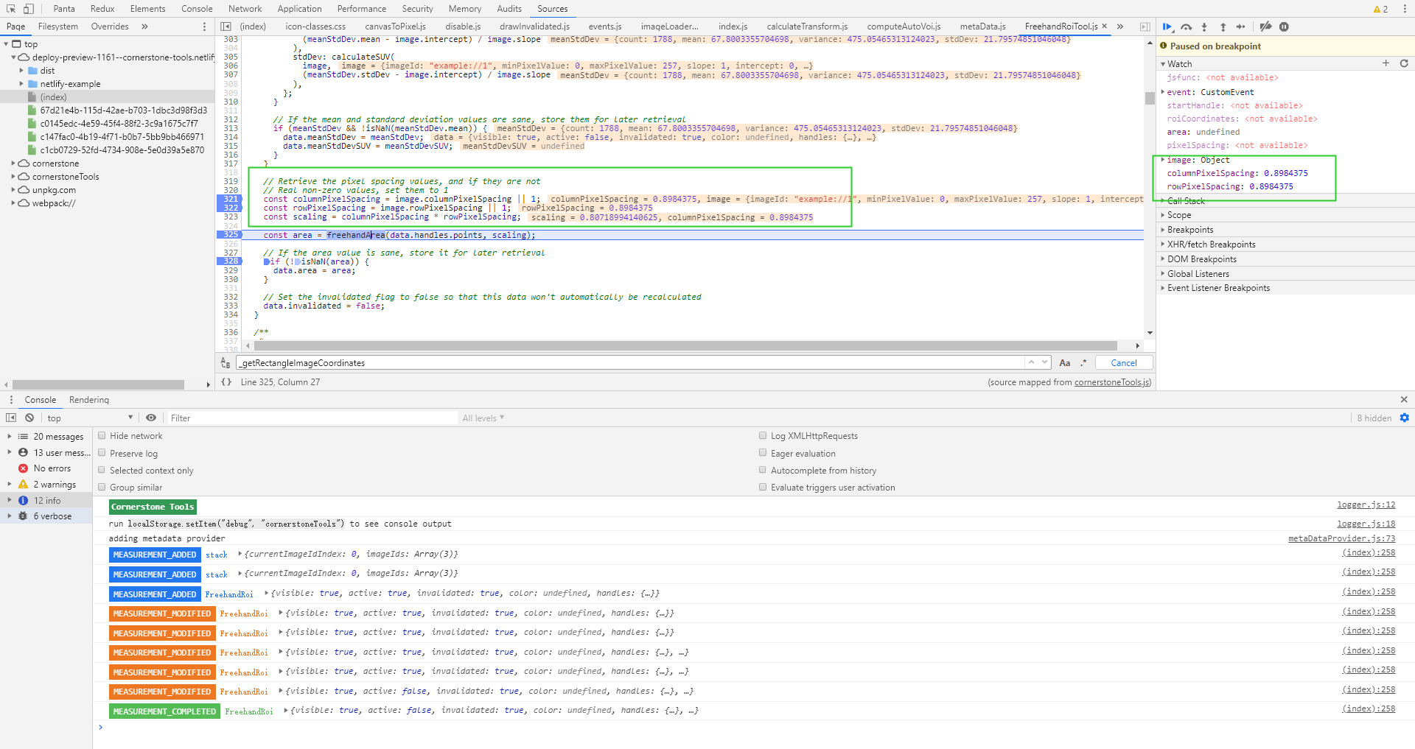
Task: Toggle the device toolbar
Action: (29, 8)
